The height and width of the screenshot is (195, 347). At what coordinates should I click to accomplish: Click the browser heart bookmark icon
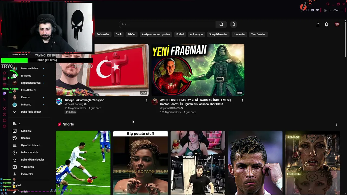click(317, 10)
